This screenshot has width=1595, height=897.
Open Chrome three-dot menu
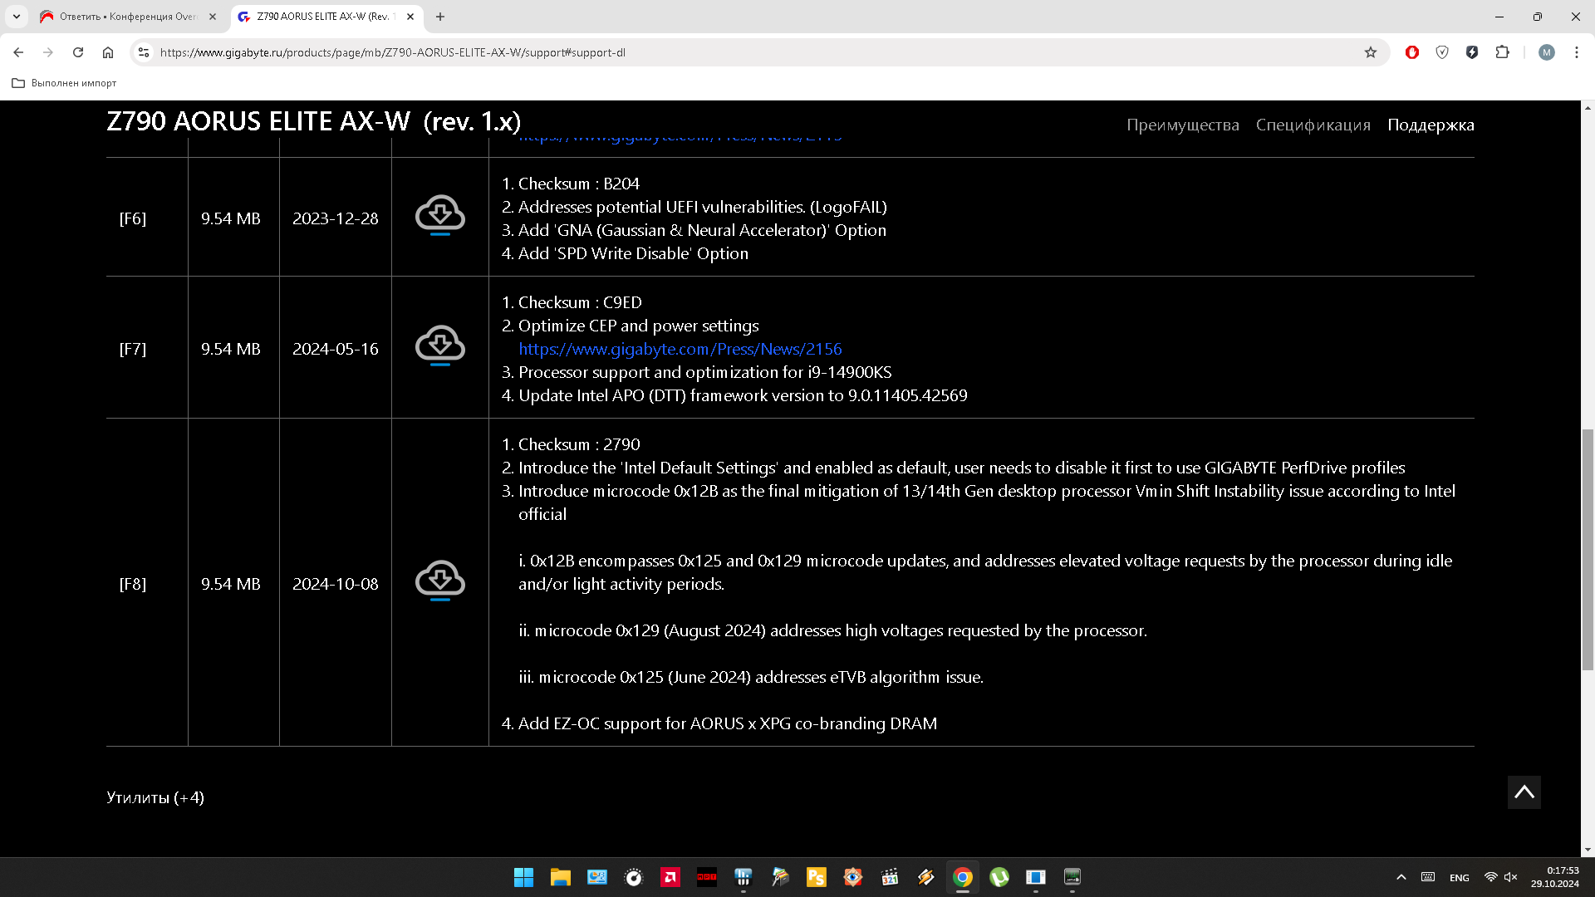[x=1576, y=52]
